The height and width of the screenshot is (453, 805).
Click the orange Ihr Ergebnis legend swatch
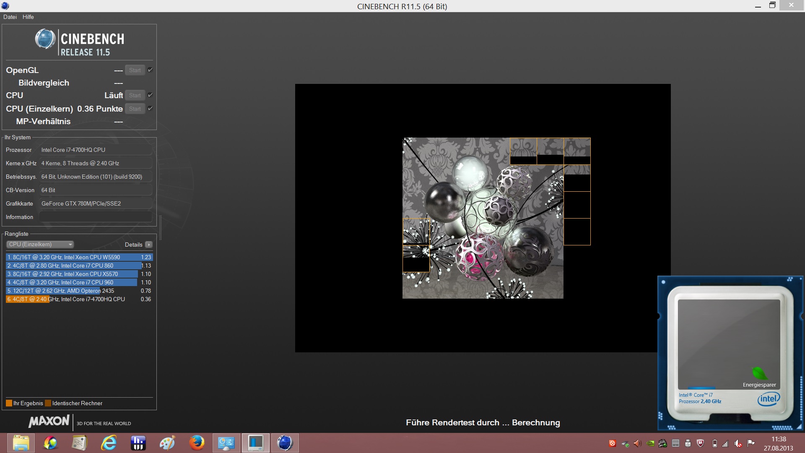(9, 403)
